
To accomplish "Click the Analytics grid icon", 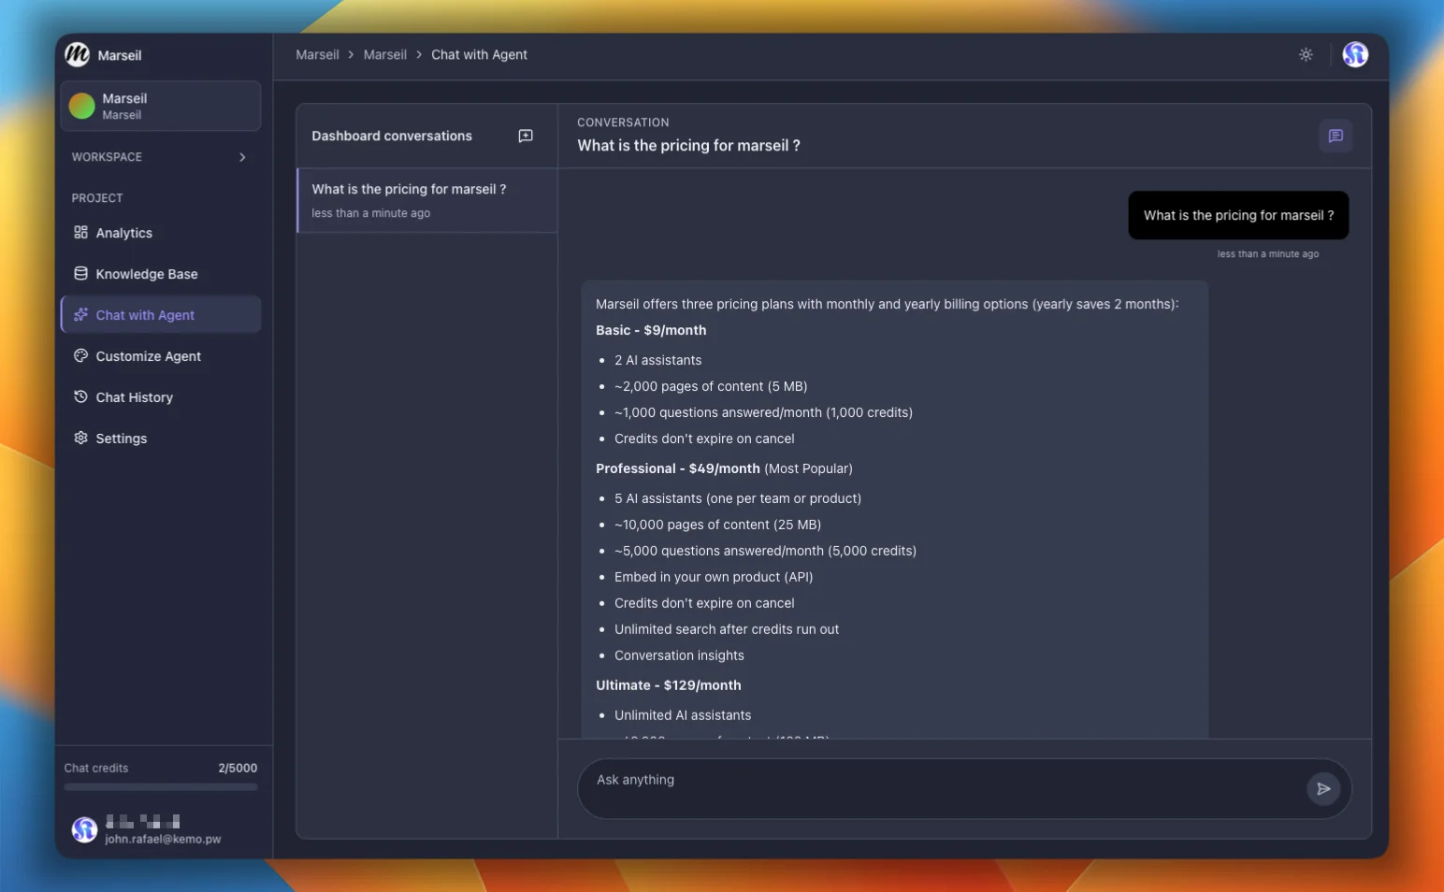I will point(81,233).
